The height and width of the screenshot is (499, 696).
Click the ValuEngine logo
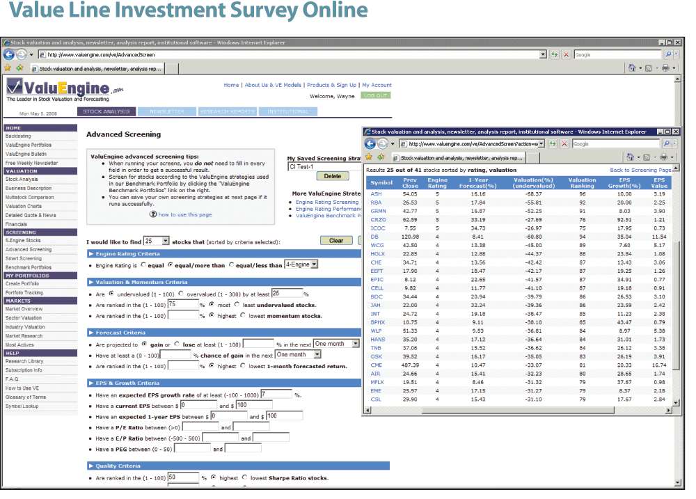click(x=65, y=90)
